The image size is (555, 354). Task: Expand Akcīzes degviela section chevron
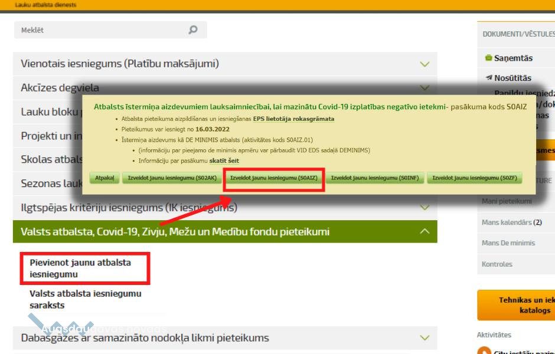click(424, 87)
